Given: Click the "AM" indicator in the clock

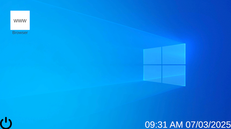Looking at the screenshot, I should click(x=176, y=125).
